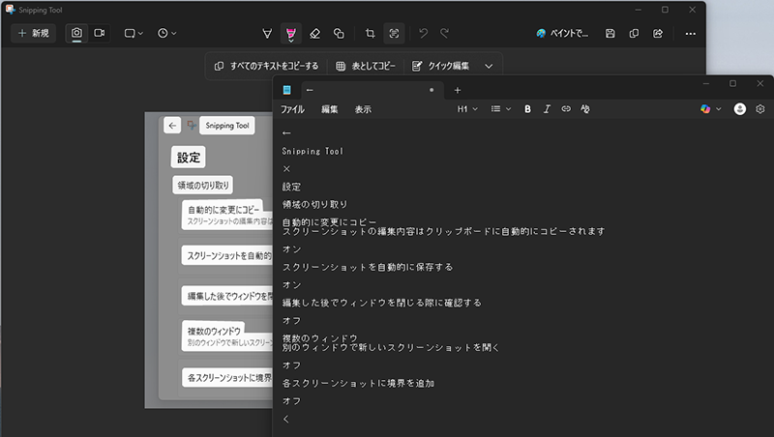Open Notepad 表示 menu
Screen dimensions: 774x437
pos(363,109)
